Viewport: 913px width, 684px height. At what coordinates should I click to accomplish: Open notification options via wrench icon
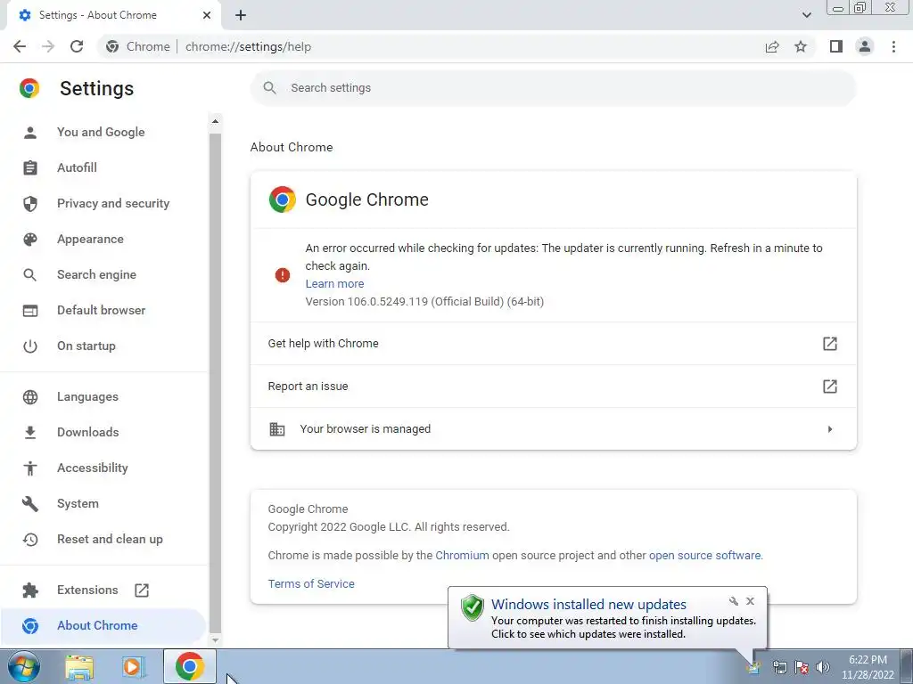734,601
